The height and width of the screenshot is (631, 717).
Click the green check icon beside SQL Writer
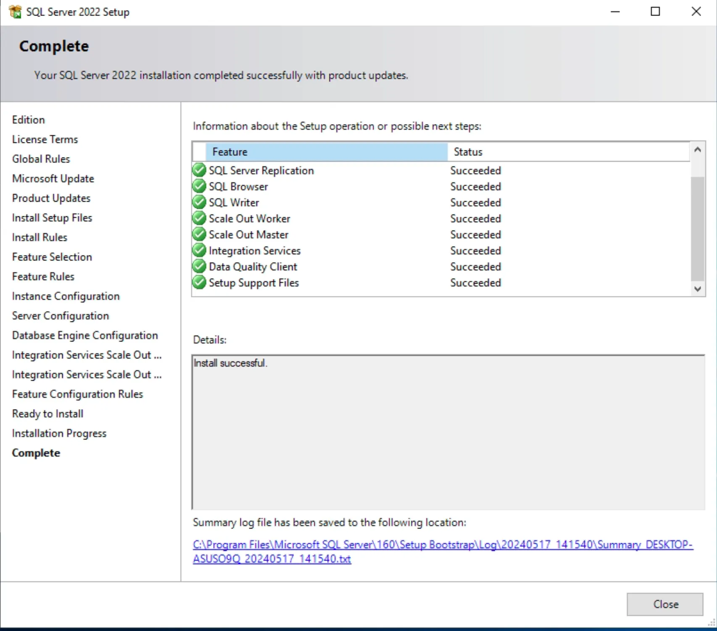[x=199, y=202]
